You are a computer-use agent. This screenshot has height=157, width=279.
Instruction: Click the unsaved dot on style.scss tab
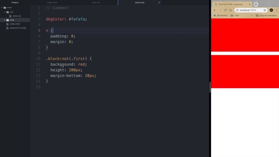click(159, 3)
